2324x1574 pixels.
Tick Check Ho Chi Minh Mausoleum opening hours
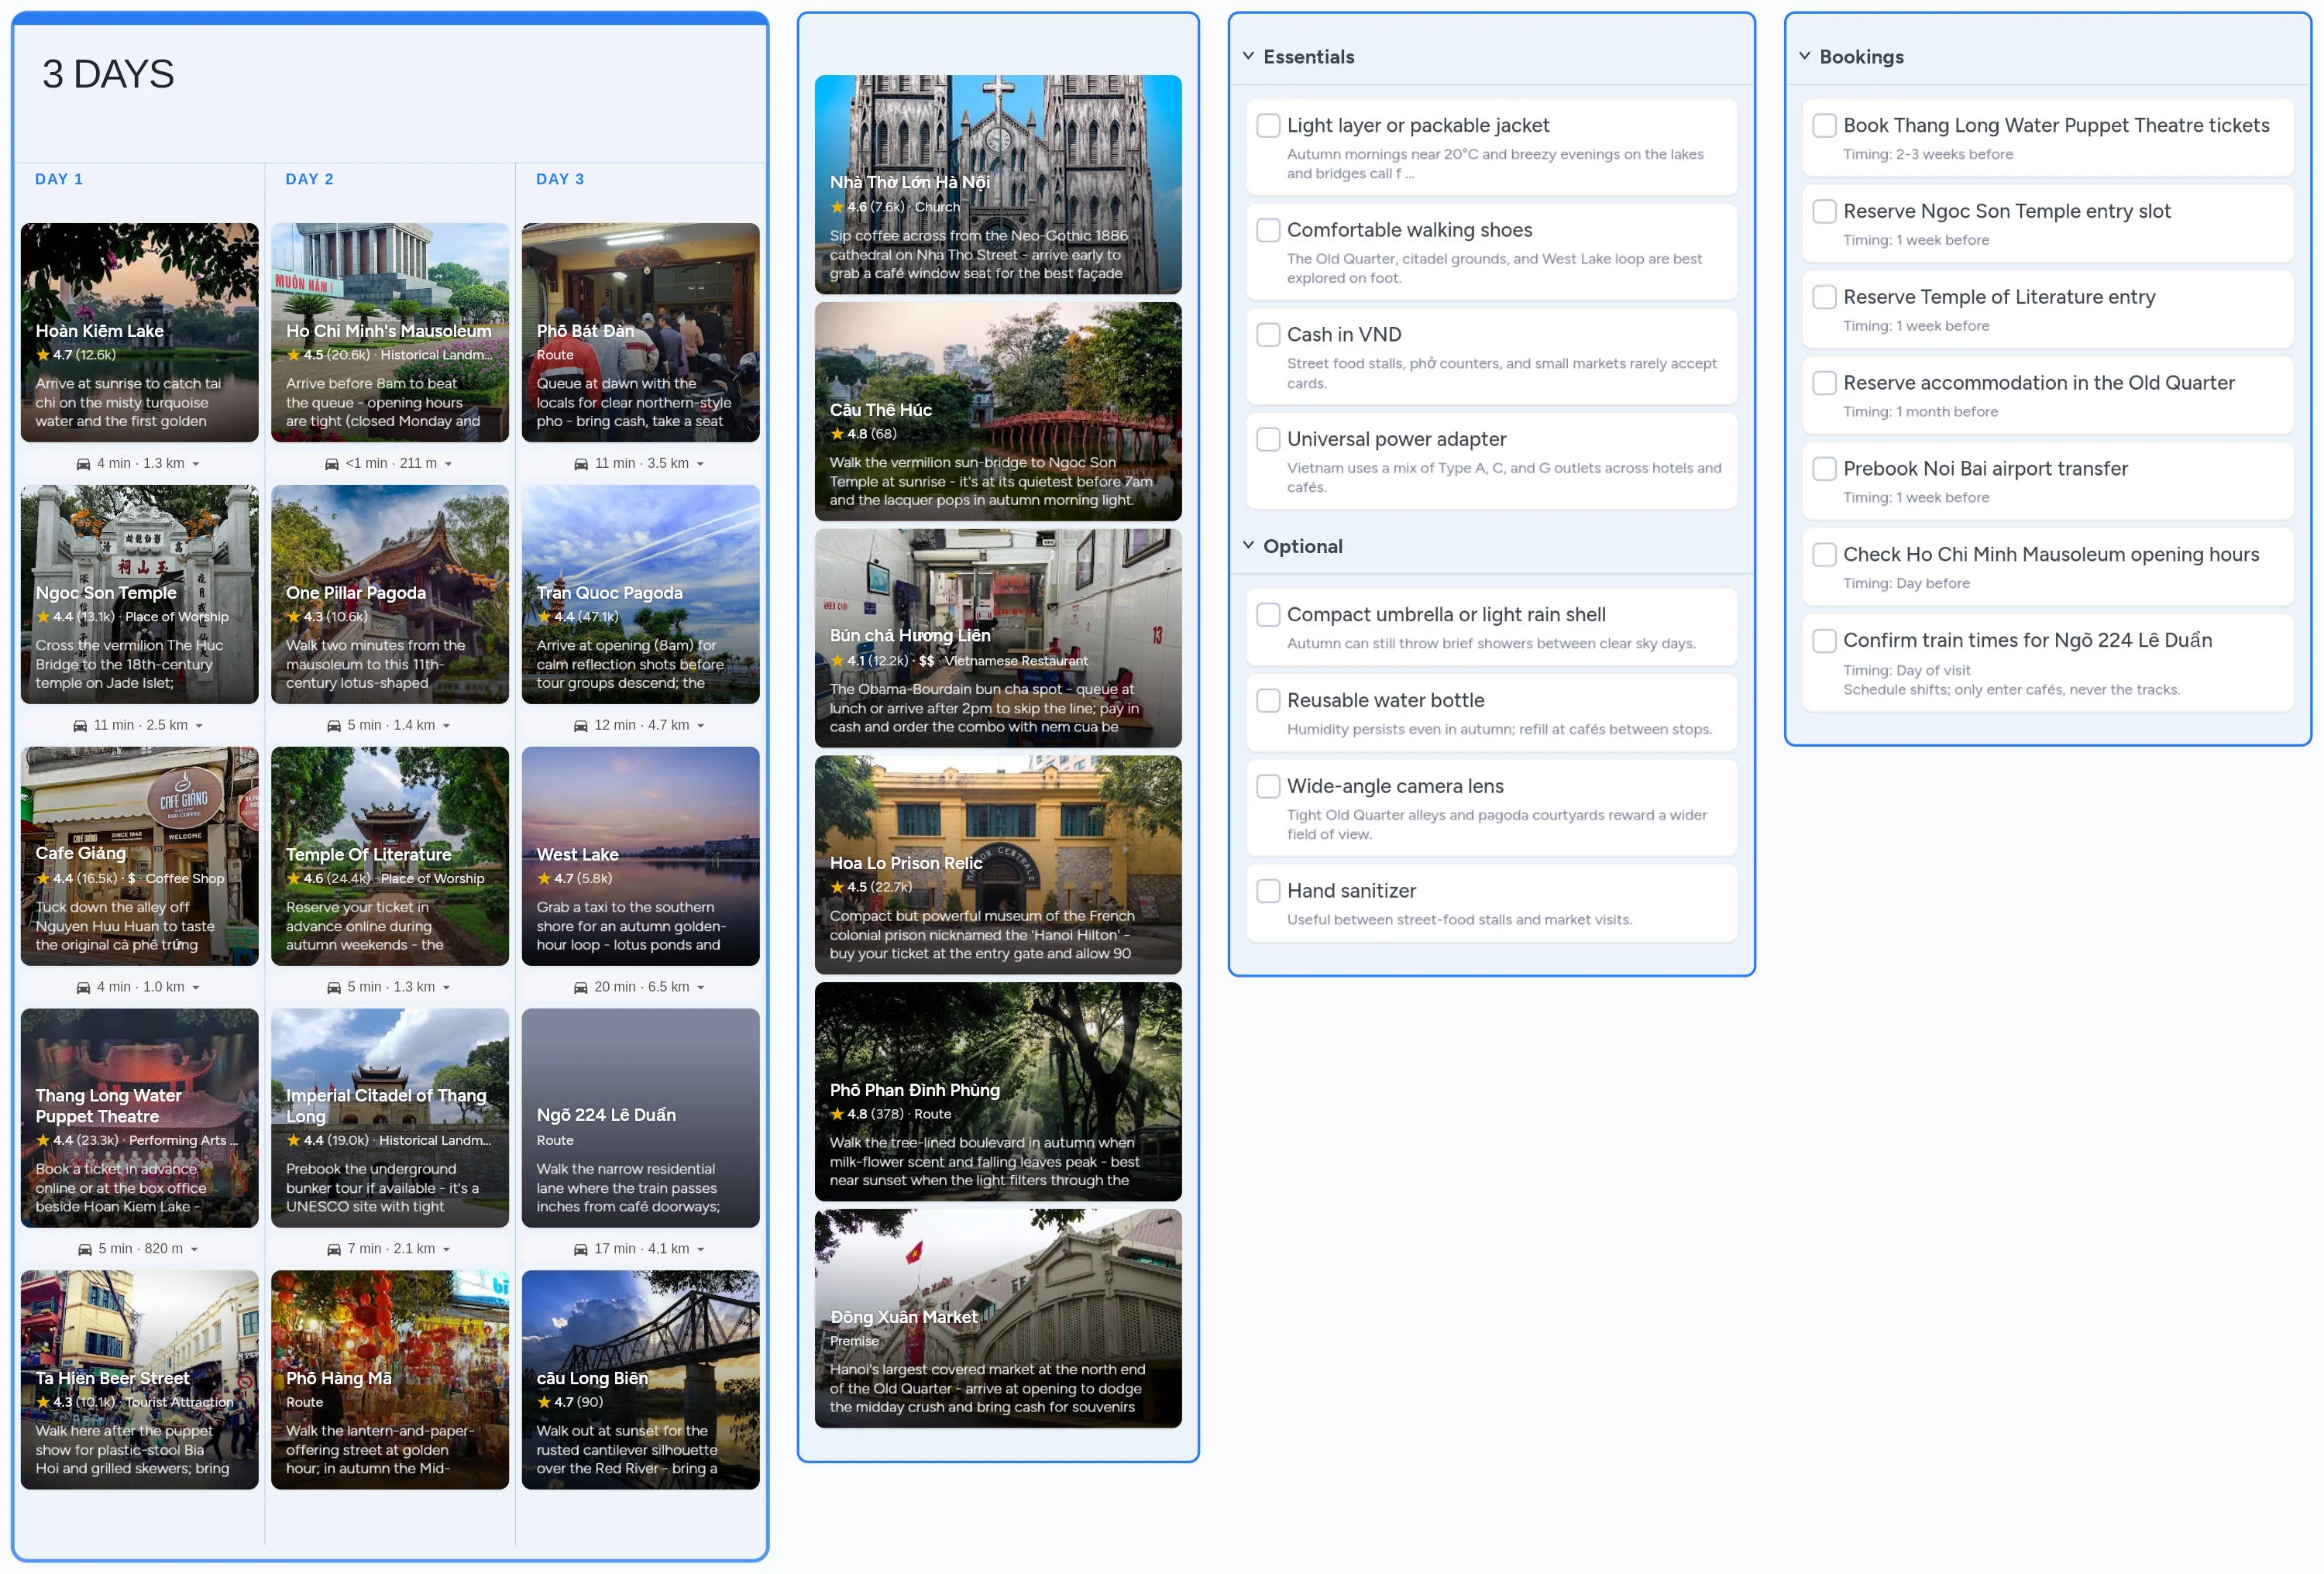[x=1824, y=555]
